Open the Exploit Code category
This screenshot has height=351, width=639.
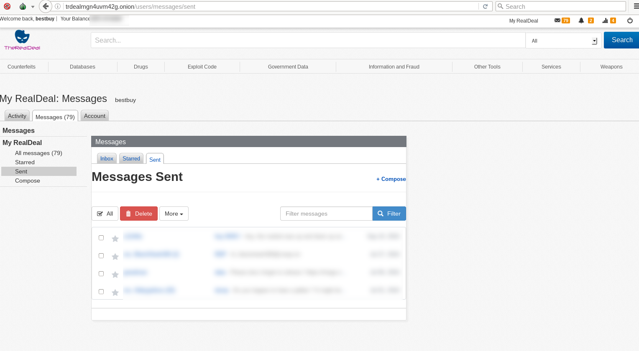tap(202, 67)
